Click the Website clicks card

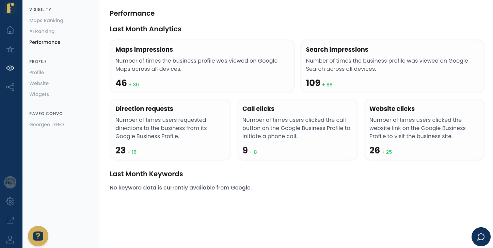424,130
